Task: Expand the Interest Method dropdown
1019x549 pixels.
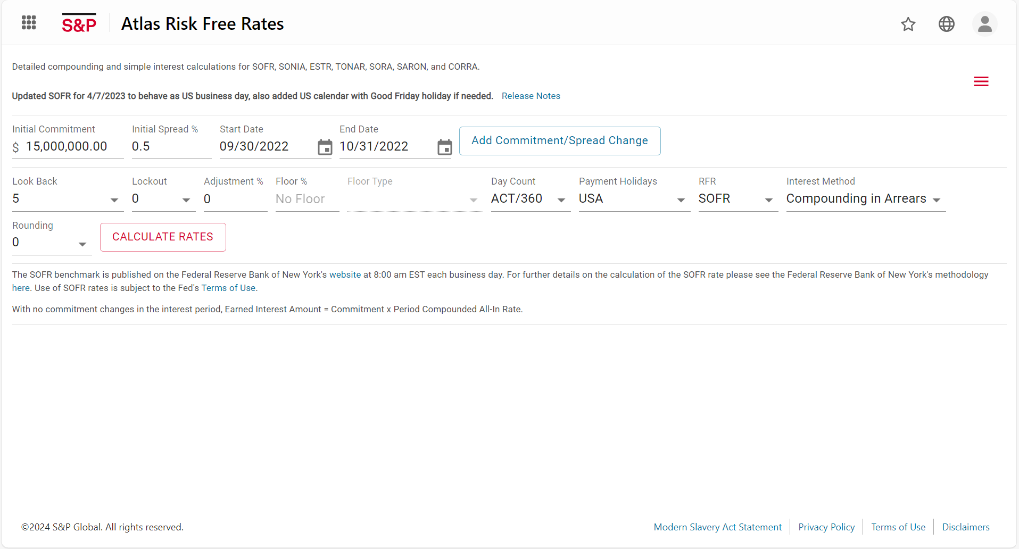Action: point(866,199)
